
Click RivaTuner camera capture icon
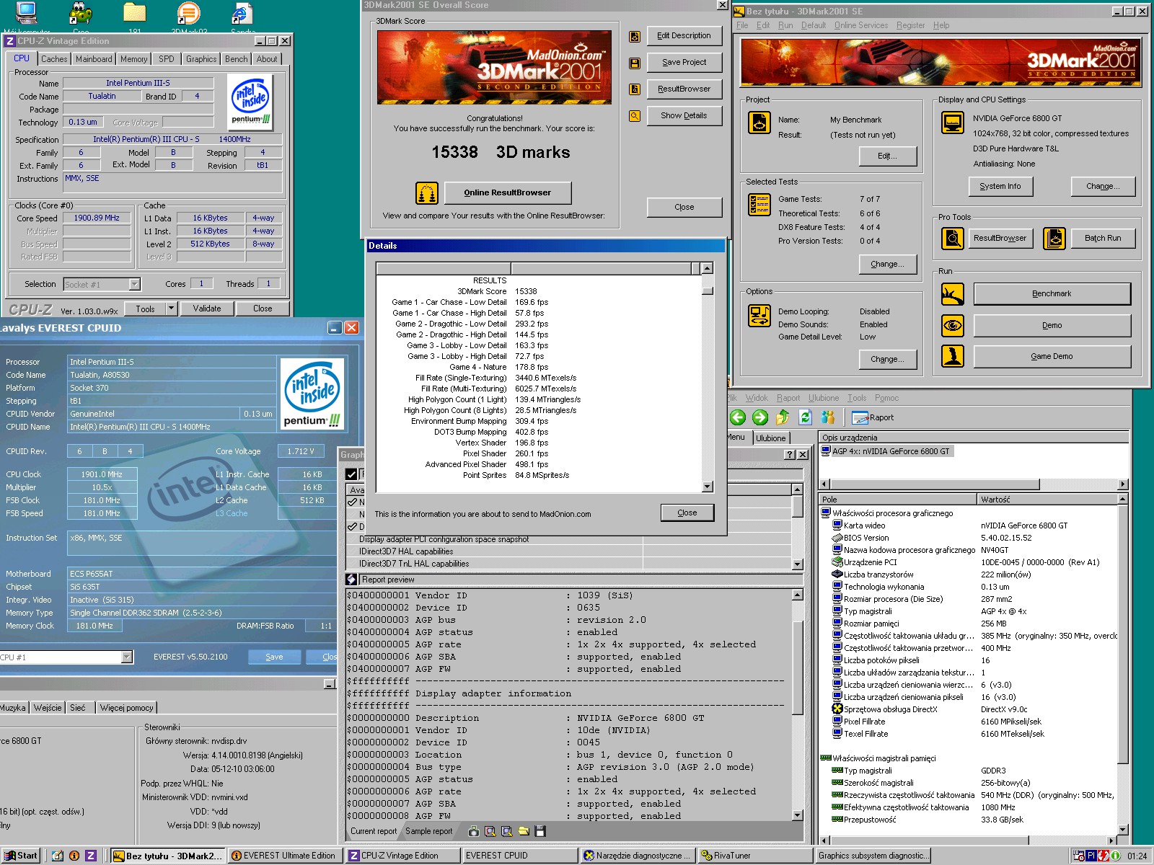click(473, 831)
